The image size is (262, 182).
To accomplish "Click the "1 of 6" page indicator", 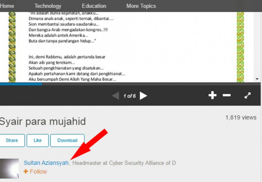I will pos(129,96).
